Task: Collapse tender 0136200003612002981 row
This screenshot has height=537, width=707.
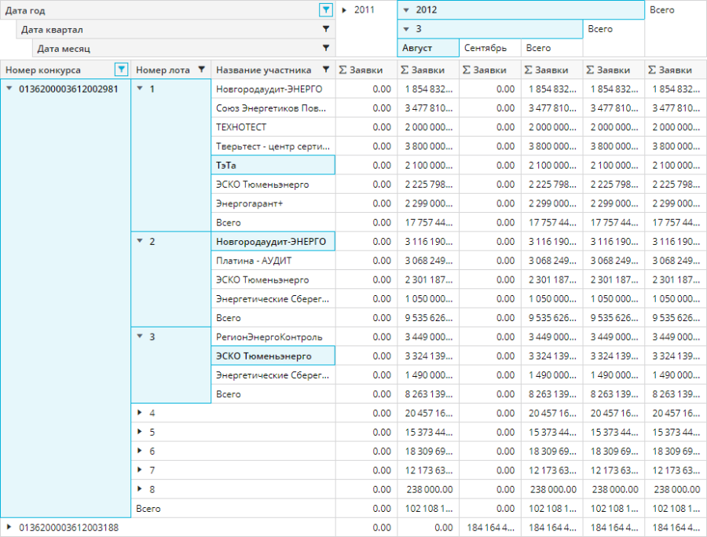Action: (9, 89)
